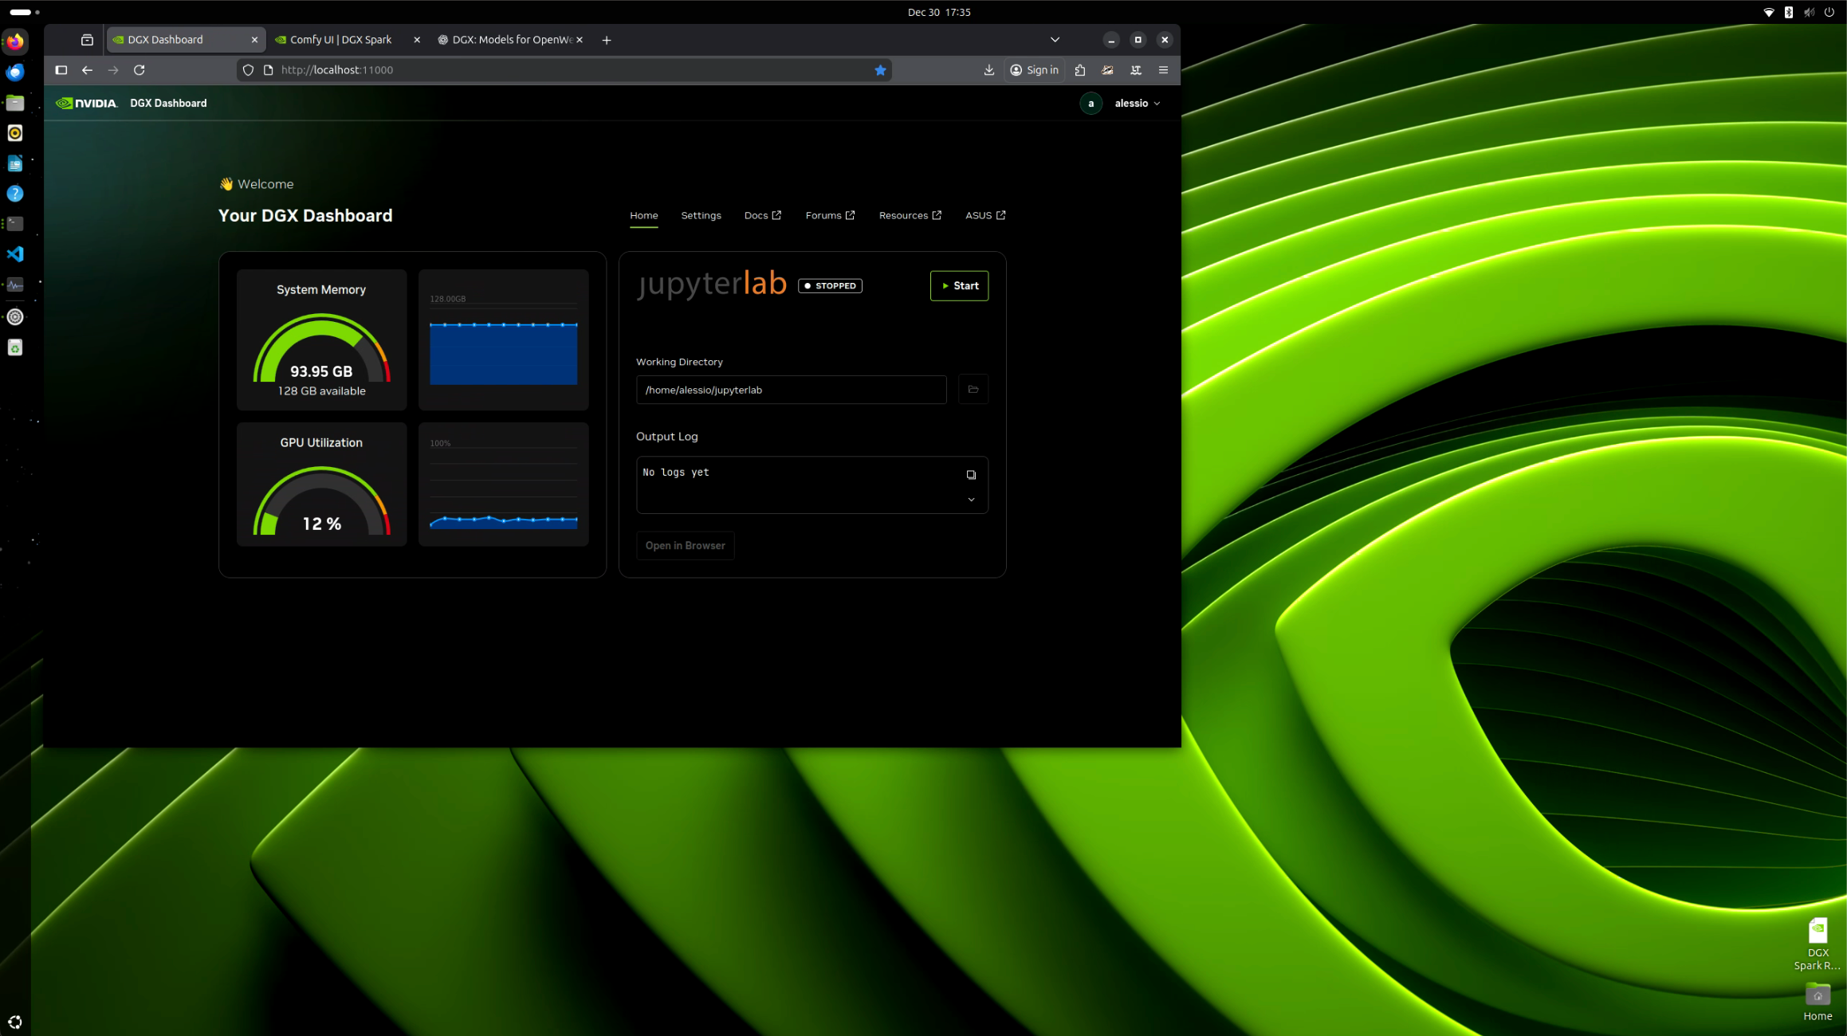Switch to the DGX: Models for OpenWebUI tab
This screenshot has height=1036, width=1847.
[x=510, y=39]
